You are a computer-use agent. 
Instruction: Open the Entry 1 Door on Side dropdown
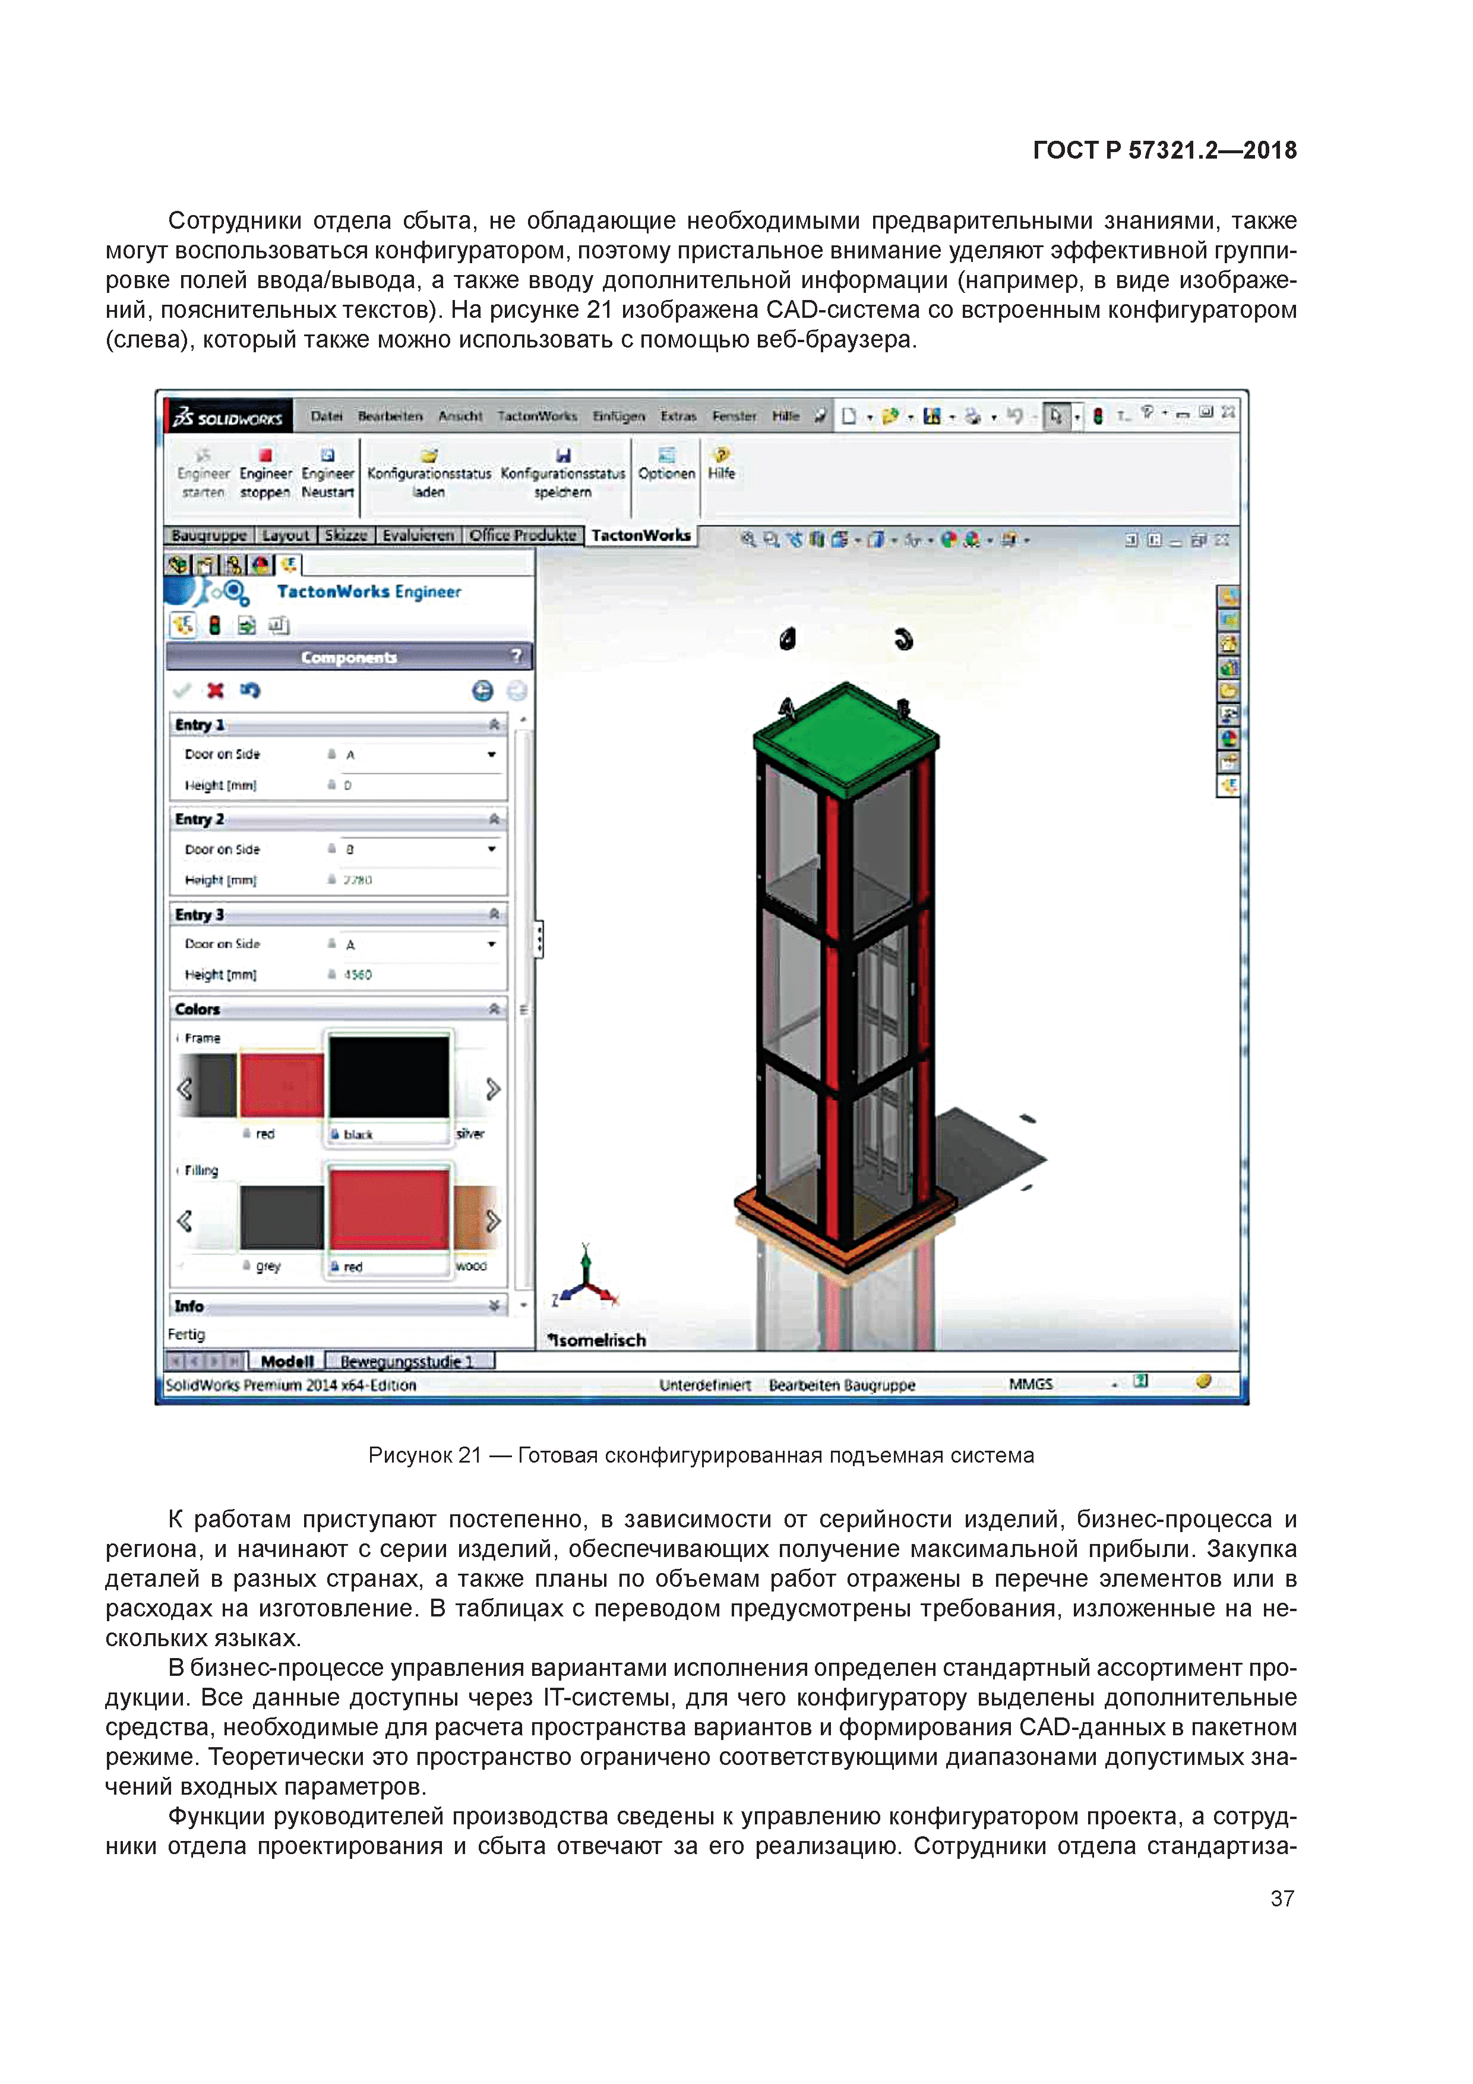click(491, 754)
